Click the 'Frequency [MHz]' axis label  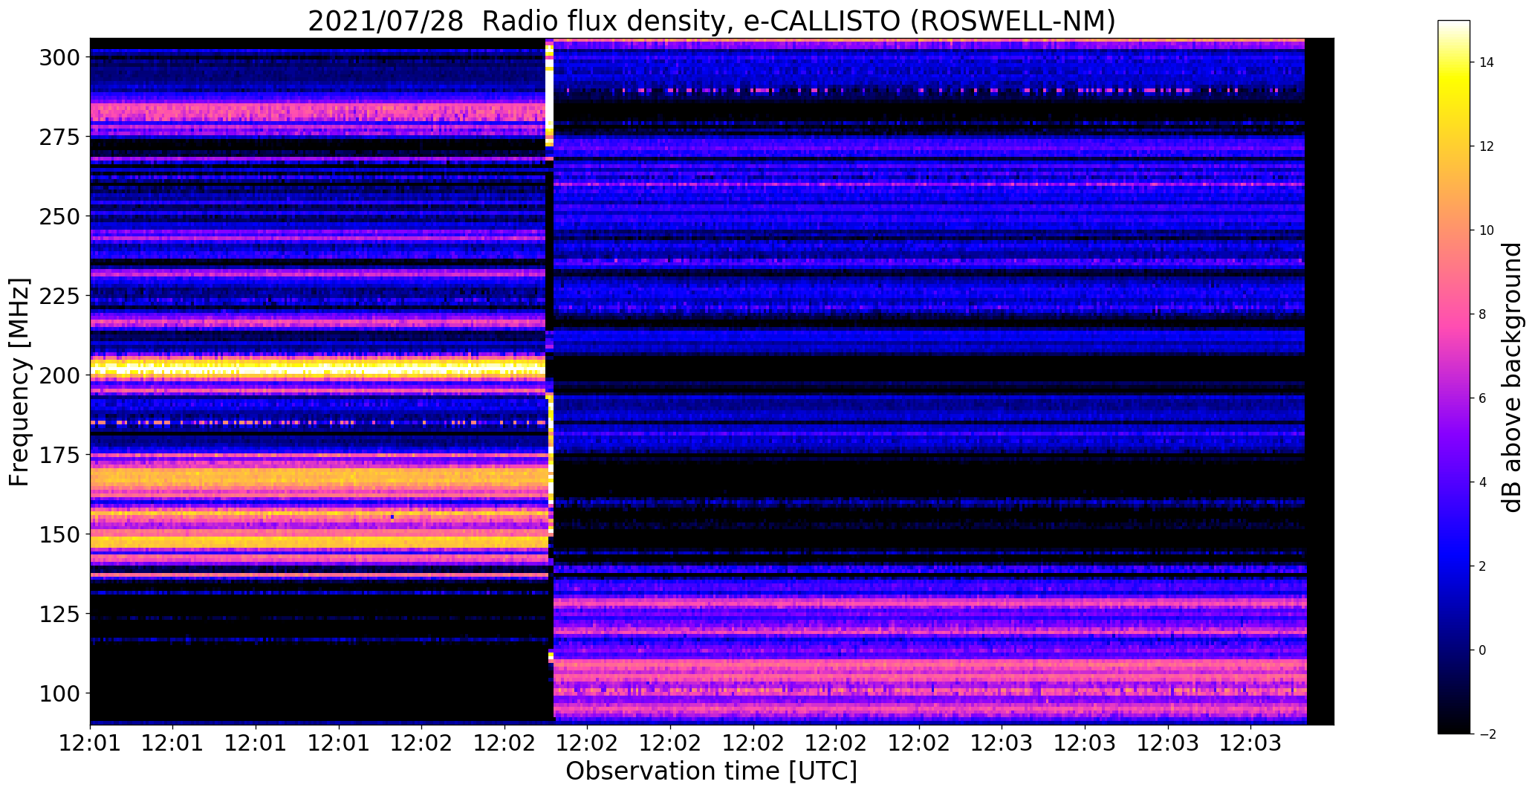19,382
